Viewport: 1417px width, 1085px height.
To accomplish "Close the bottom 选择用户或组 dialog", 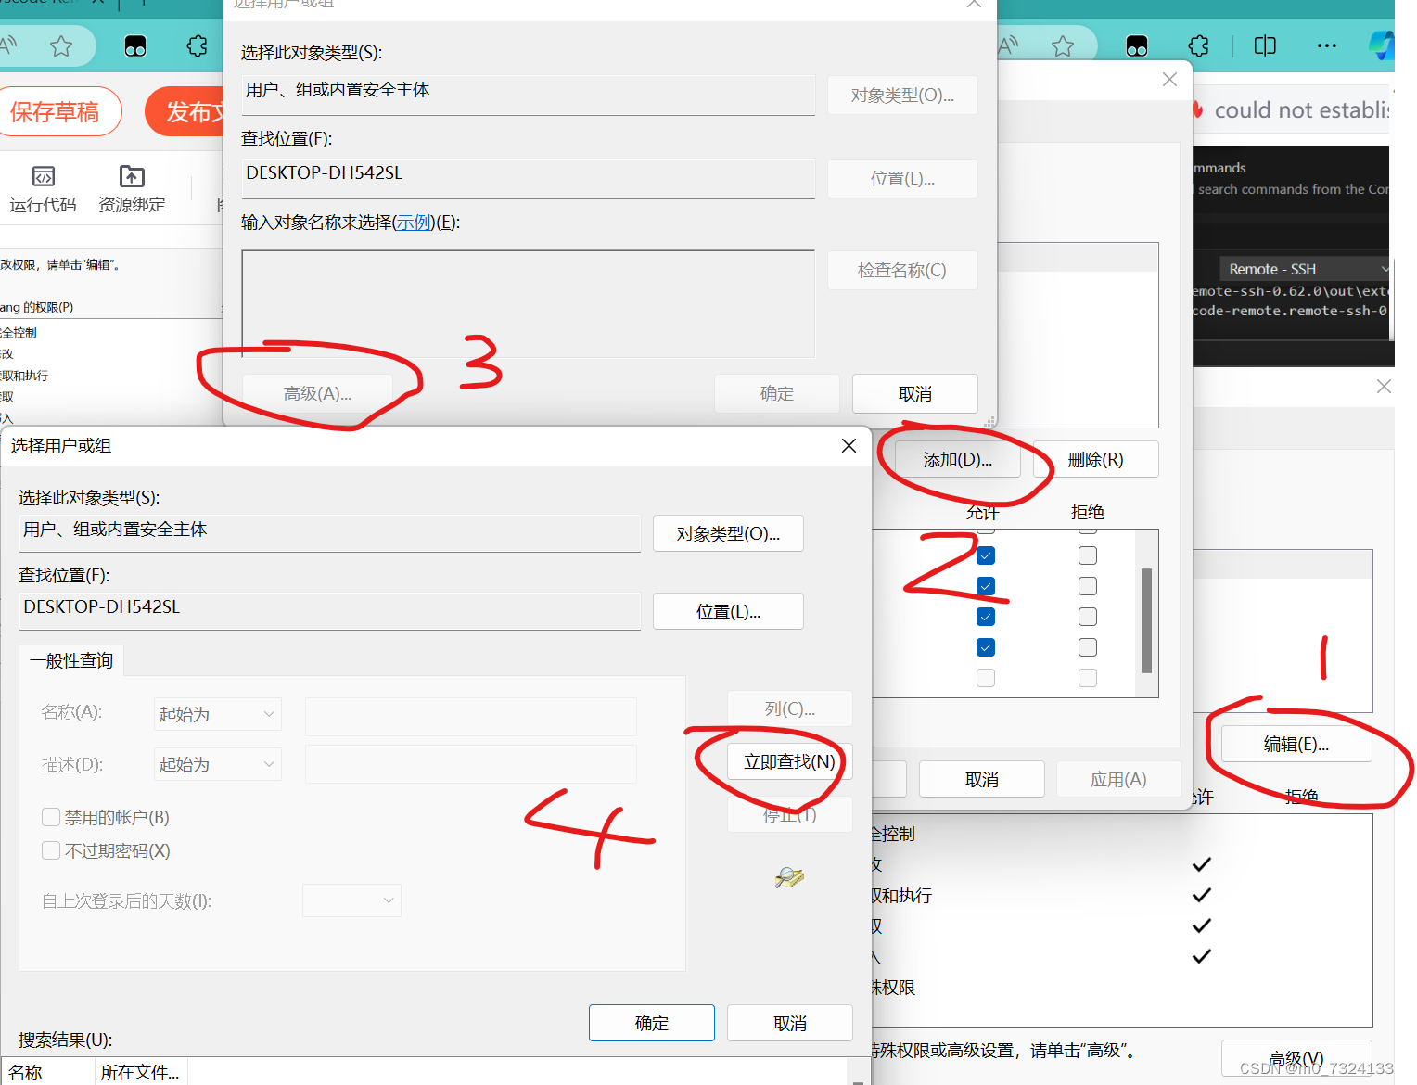I will tap(849, 446).
